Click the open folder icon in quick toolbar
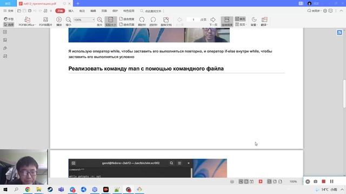This screenshot has height=194, width=346. [x=19, y=11]
